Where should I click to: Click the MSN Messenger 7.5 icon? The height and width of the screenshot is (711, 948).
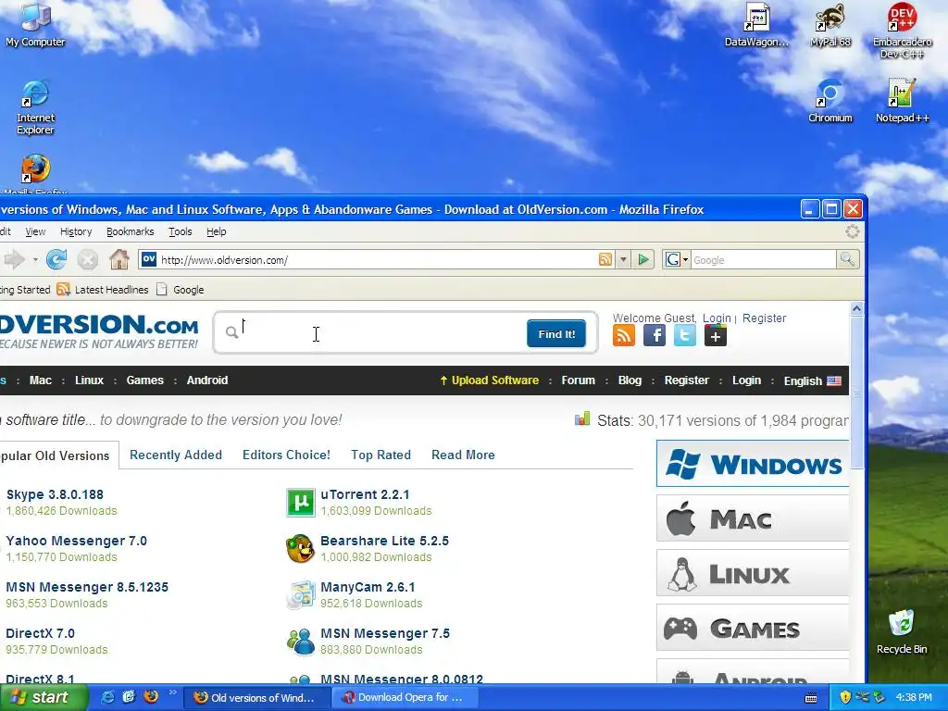tap(301, 642)
